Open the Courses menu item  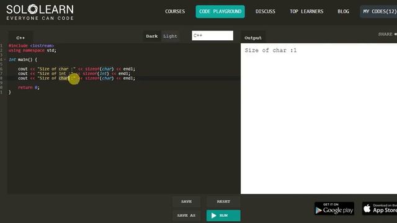[x=175, y=11]
